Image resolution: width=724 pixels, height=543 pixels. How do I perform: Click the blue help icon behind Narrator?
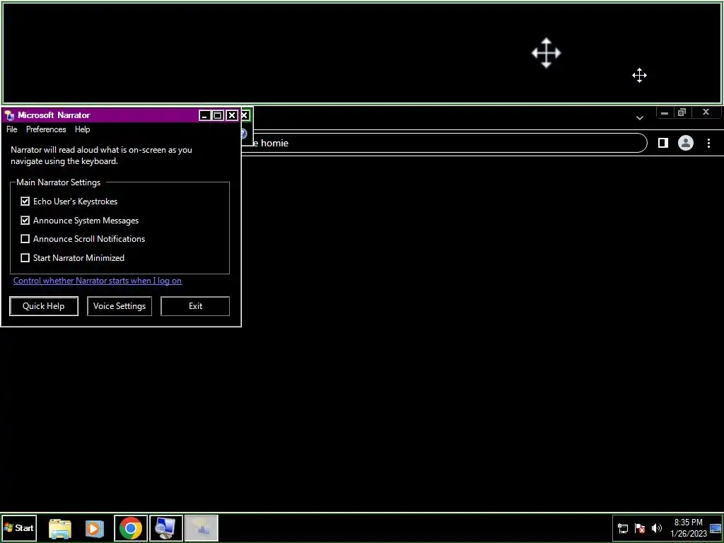tap(244, 134)
